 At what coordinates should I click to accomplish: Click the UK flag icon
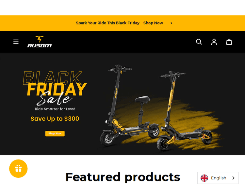204,178
